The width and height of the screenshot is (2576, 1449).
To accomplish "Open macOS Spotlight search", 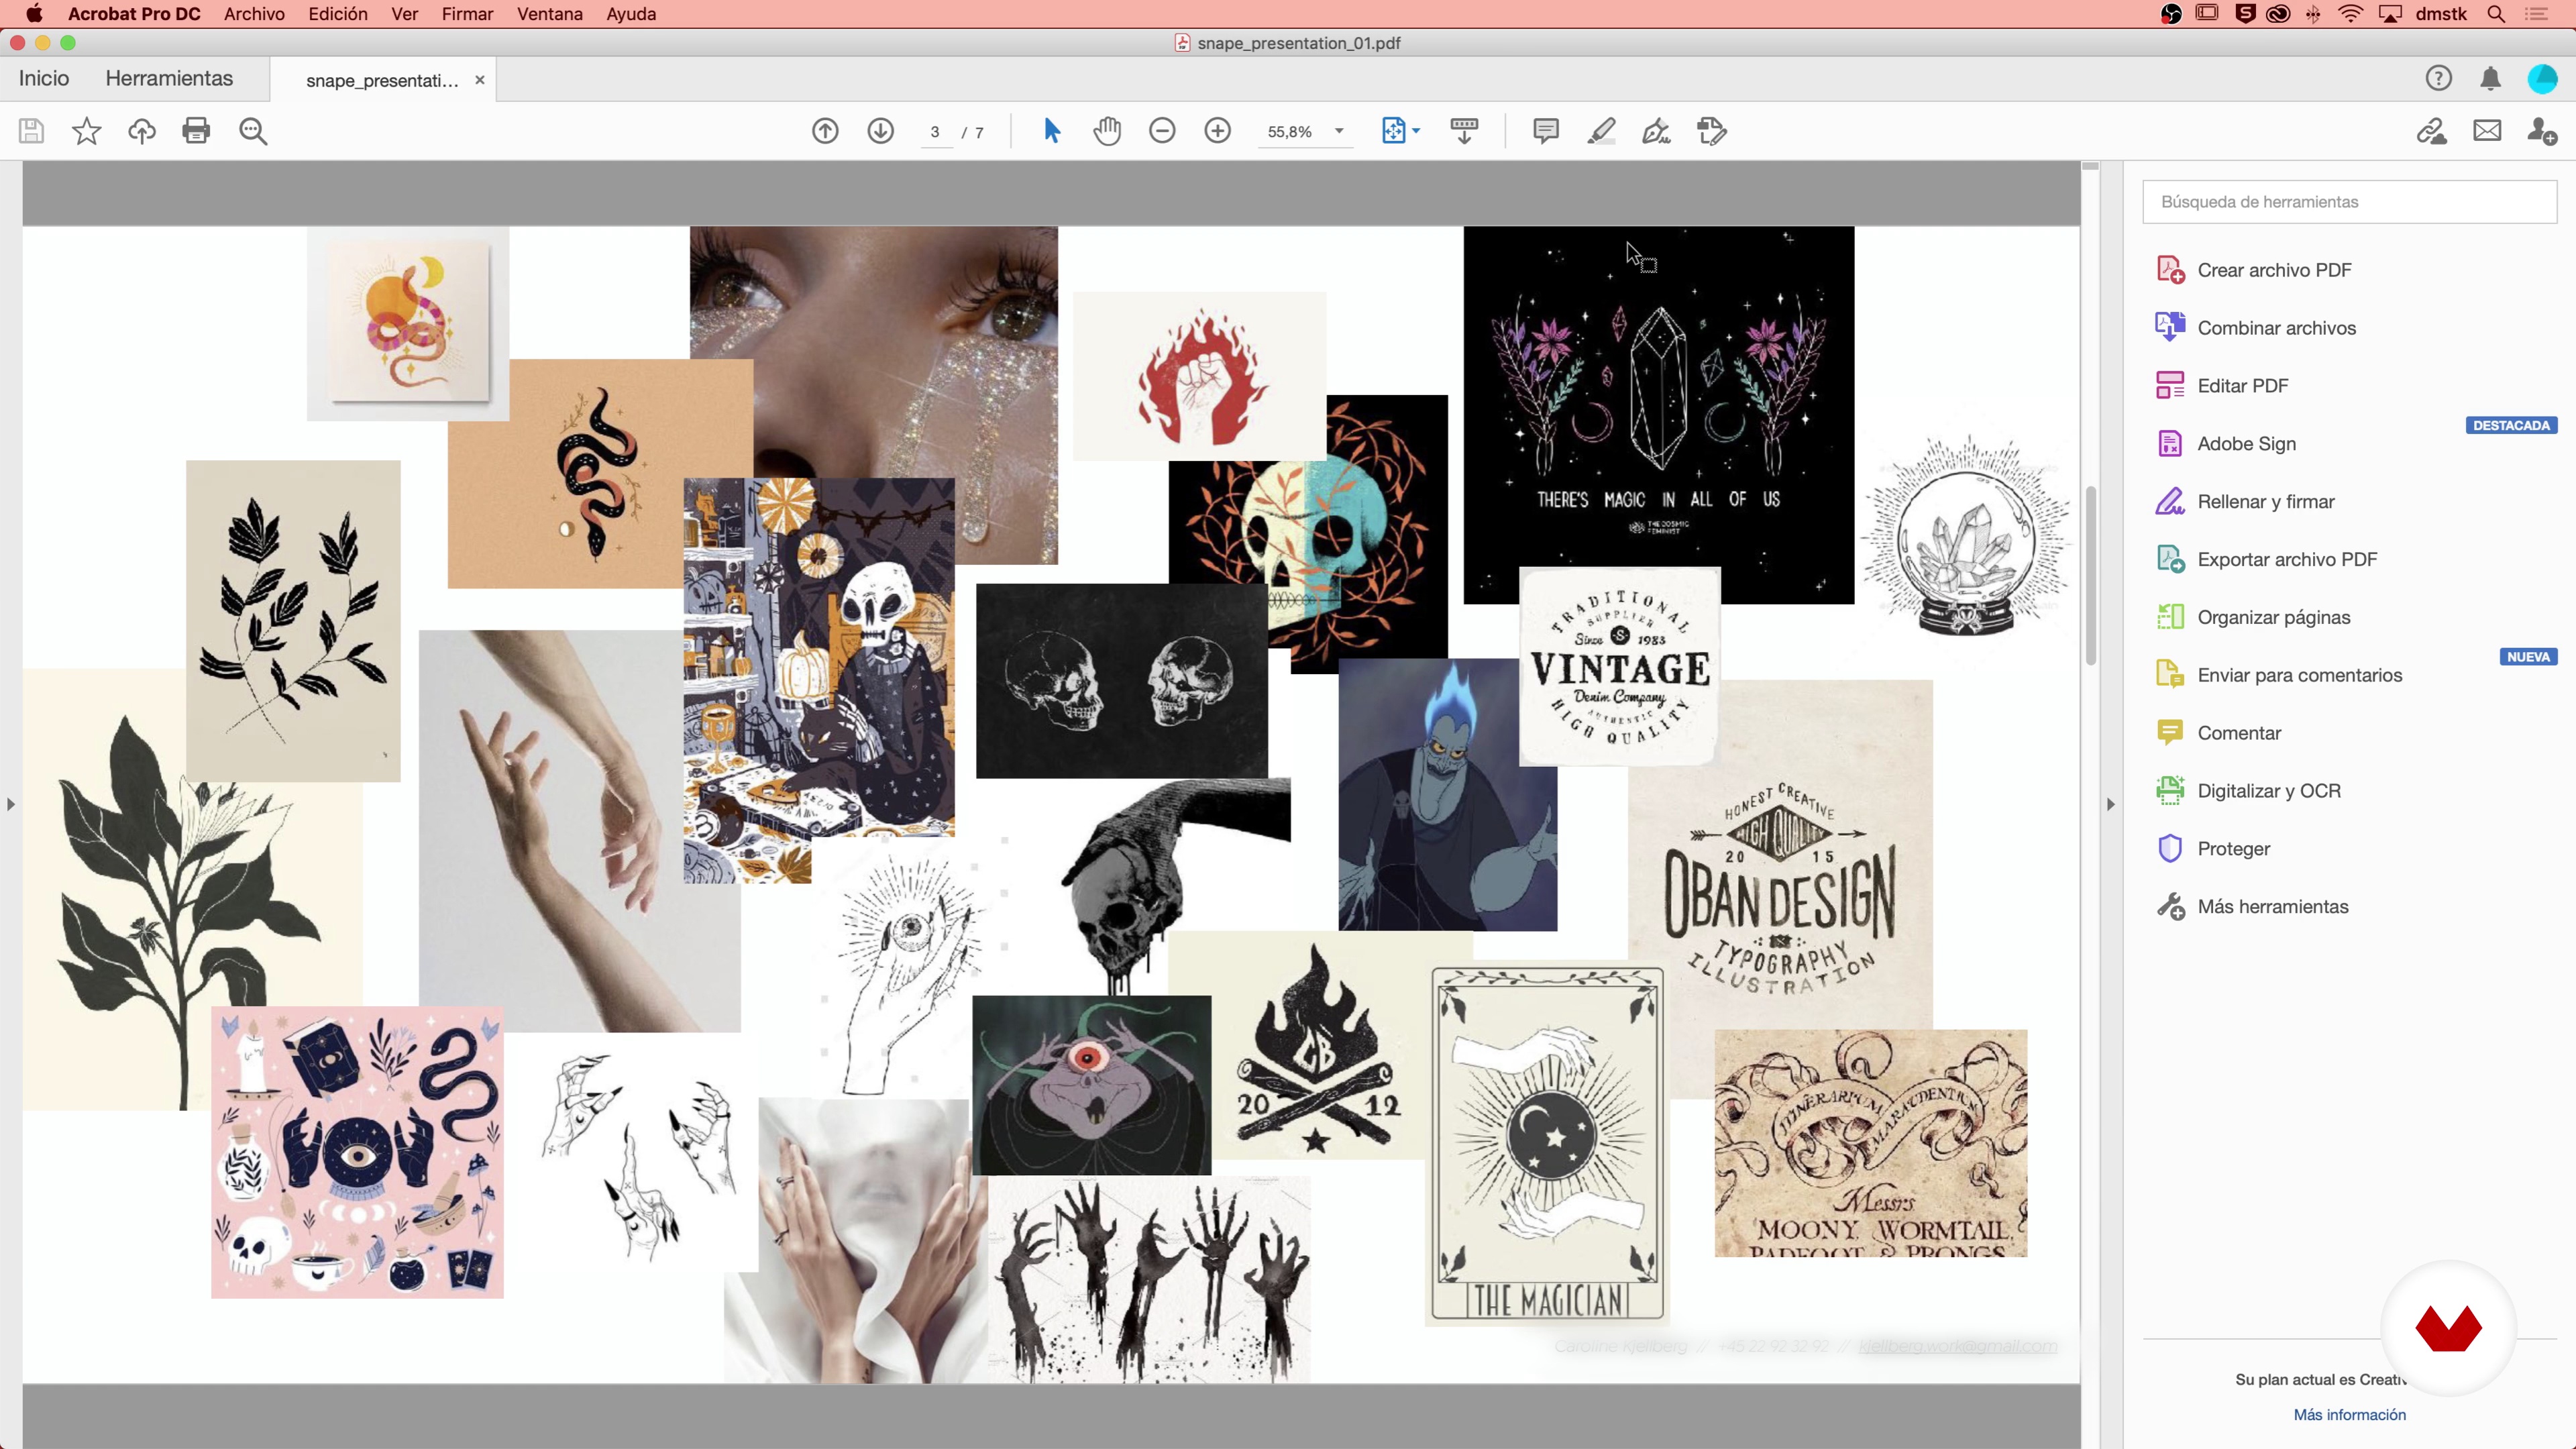I will (2496, 14).
